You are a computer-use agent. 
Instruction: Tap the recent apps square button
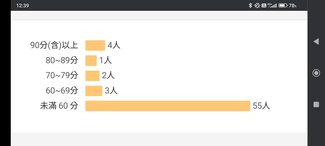tap(316, 104)
